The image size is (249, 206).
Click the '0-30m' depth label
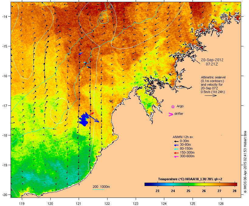tap(184, 141)
